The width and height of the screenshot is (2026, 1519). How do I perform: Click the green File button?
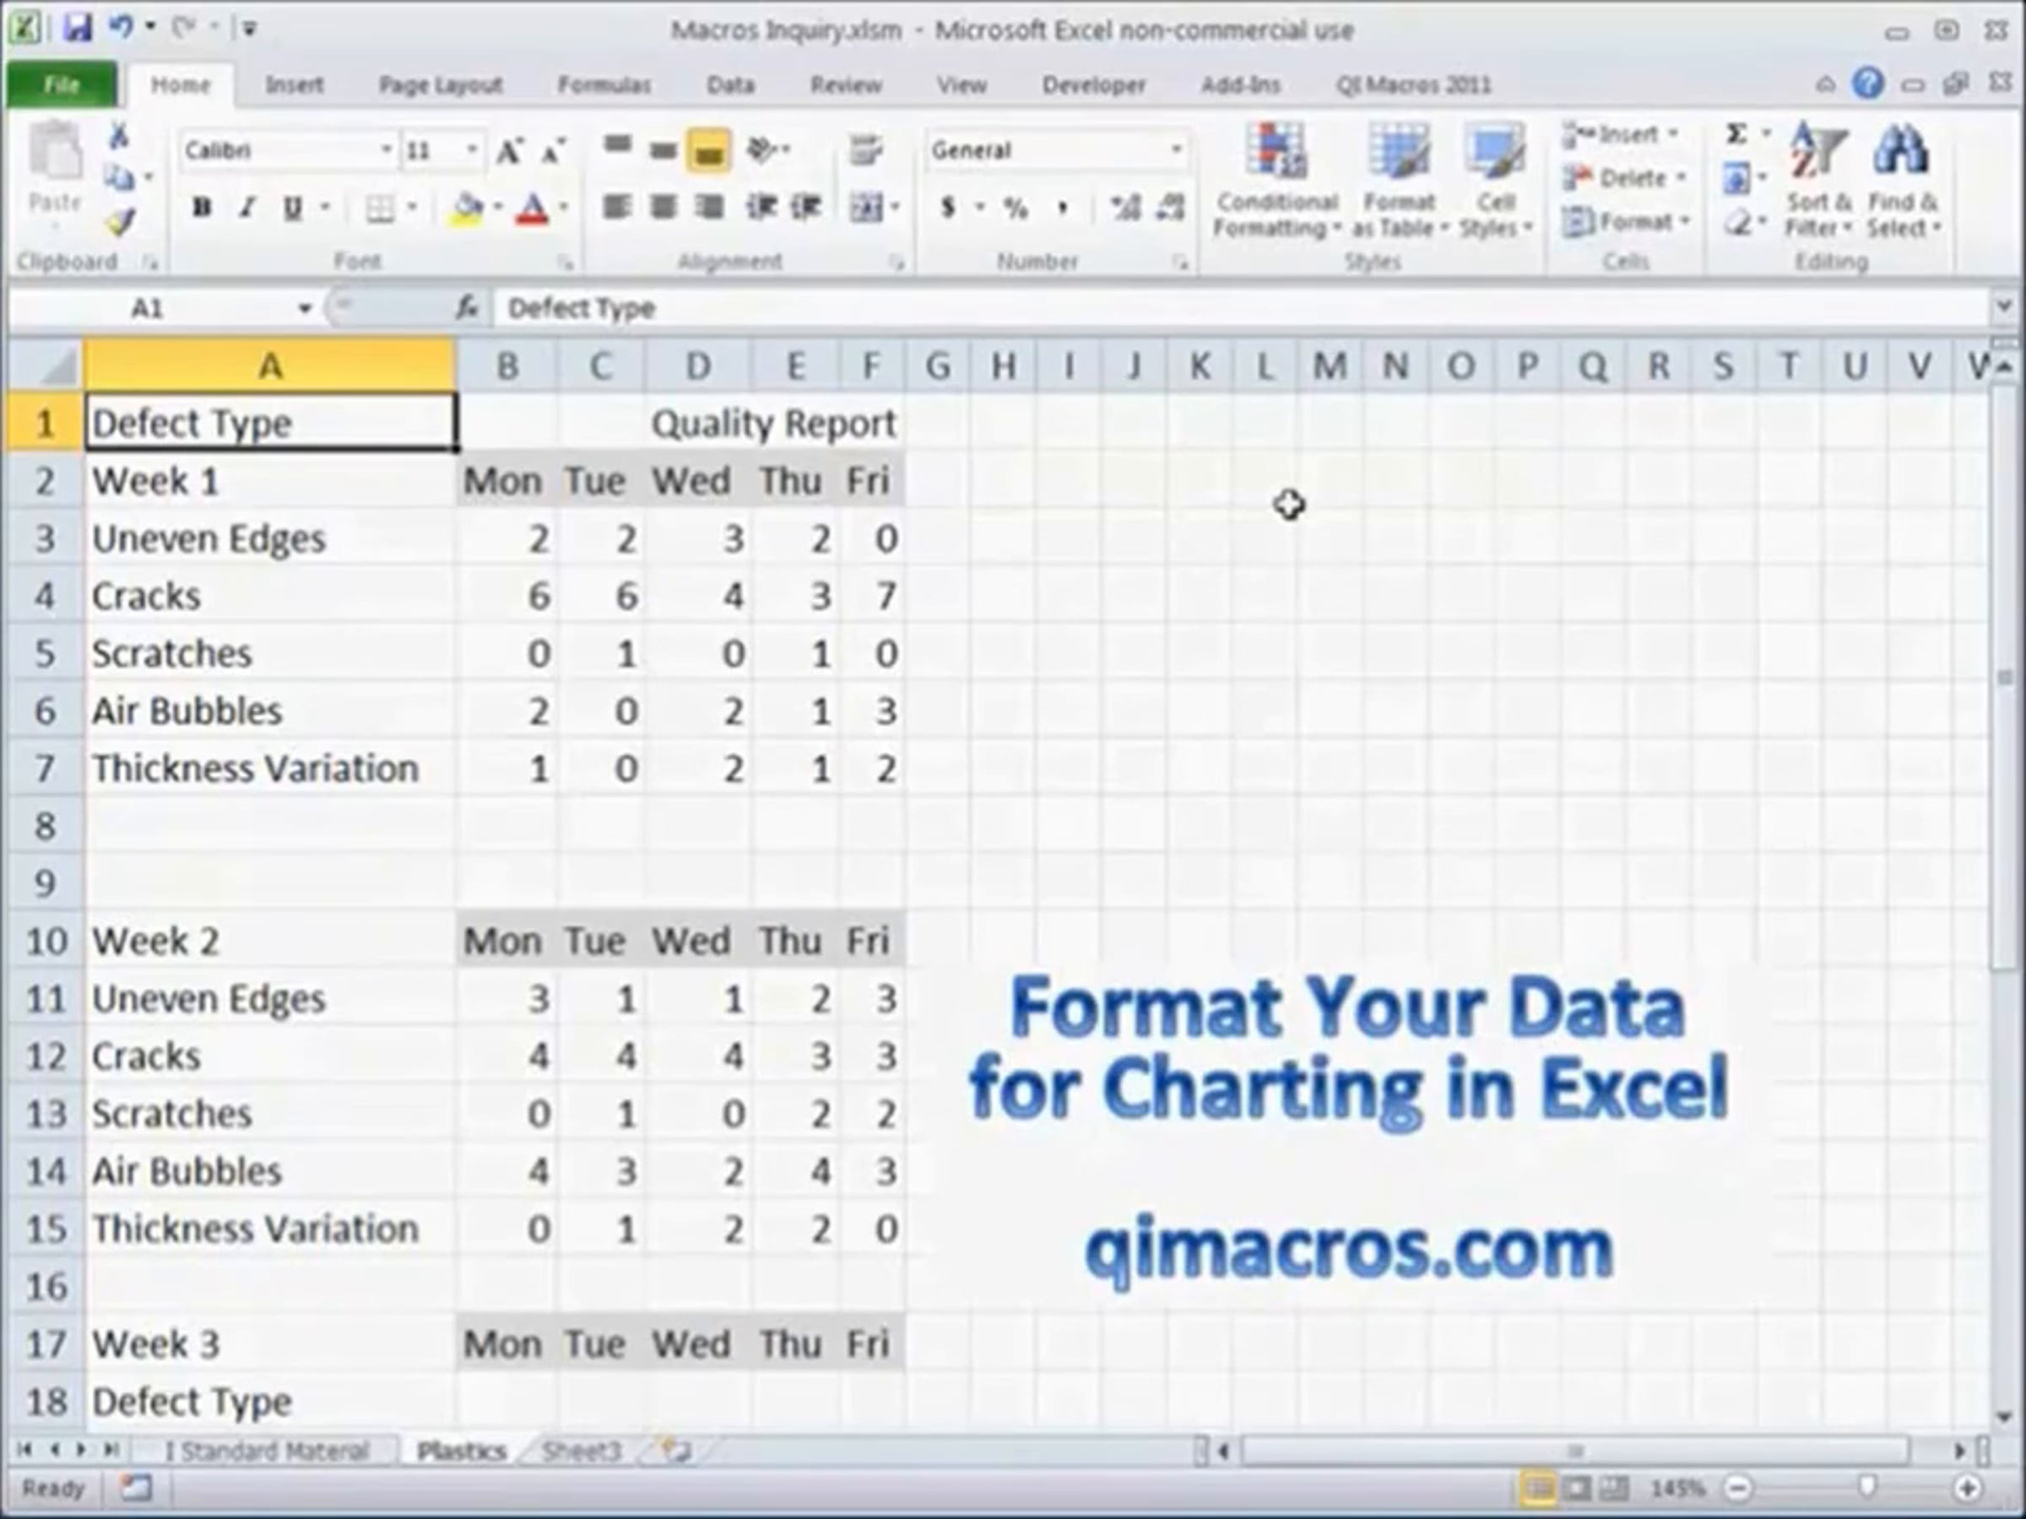point(62,85)
